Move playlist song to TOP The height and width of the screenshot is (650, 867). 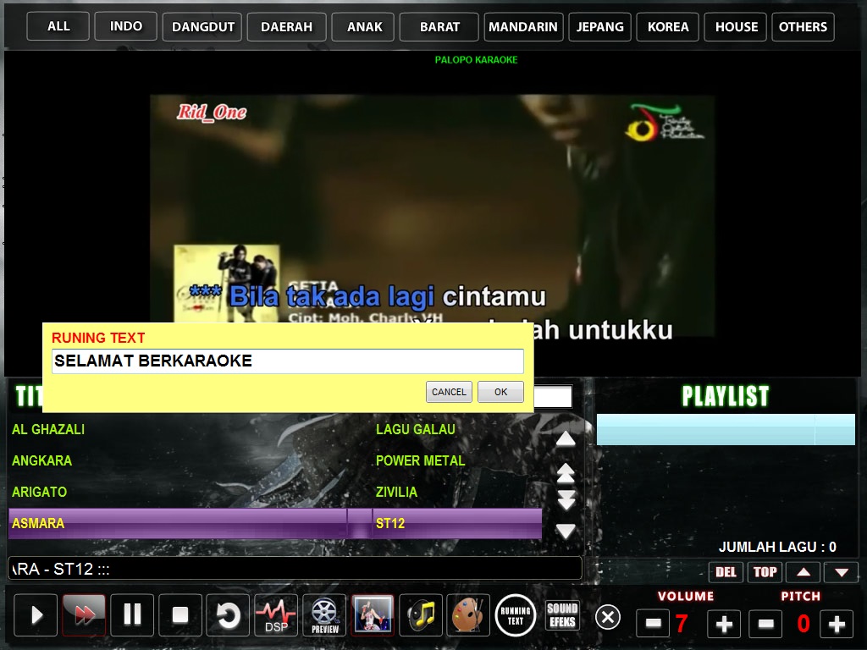[x=765, y=572]
